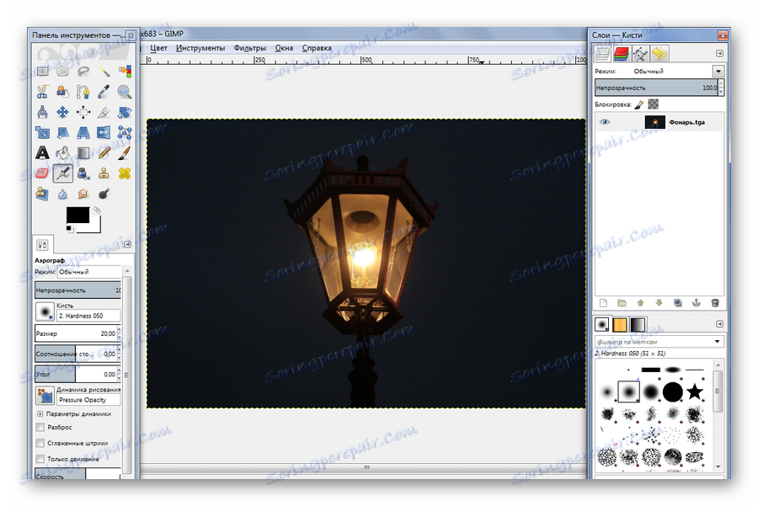Select the star-shaped brush thumbnail
Viewport: 758px width, 506px height.
pyautogui.click(x=694, y=391)
